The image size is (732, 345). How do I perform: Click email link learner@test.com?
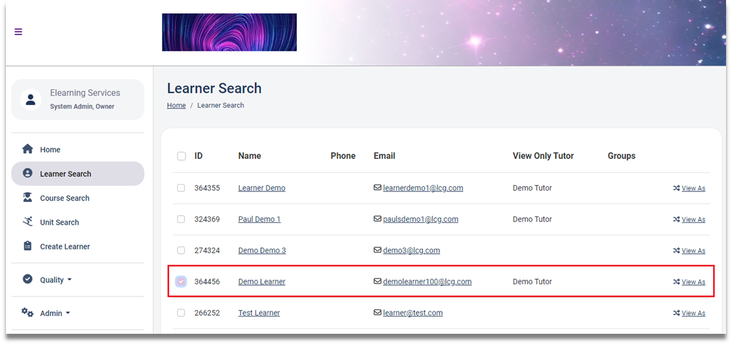pos(413,313)
